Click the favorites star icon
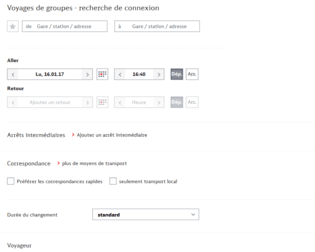Image resolution: width=315 pixels, height=252 pixels. (x=13, y=26)
